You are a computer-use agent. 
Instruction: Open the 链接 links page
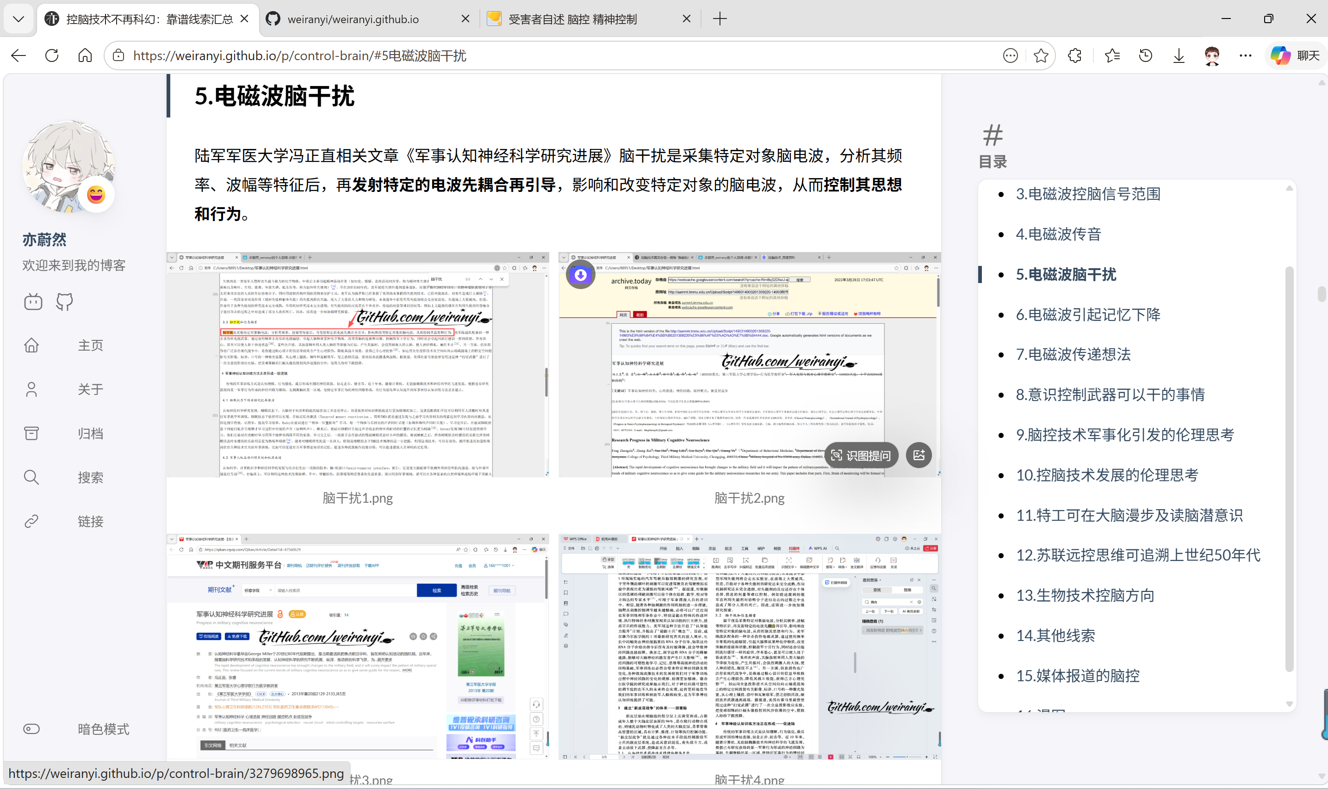pos(64,521)
